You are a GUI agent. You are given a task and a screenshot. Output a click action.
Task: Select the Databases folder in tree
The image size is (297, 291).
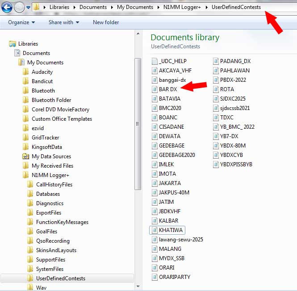[x=48, y=194]
